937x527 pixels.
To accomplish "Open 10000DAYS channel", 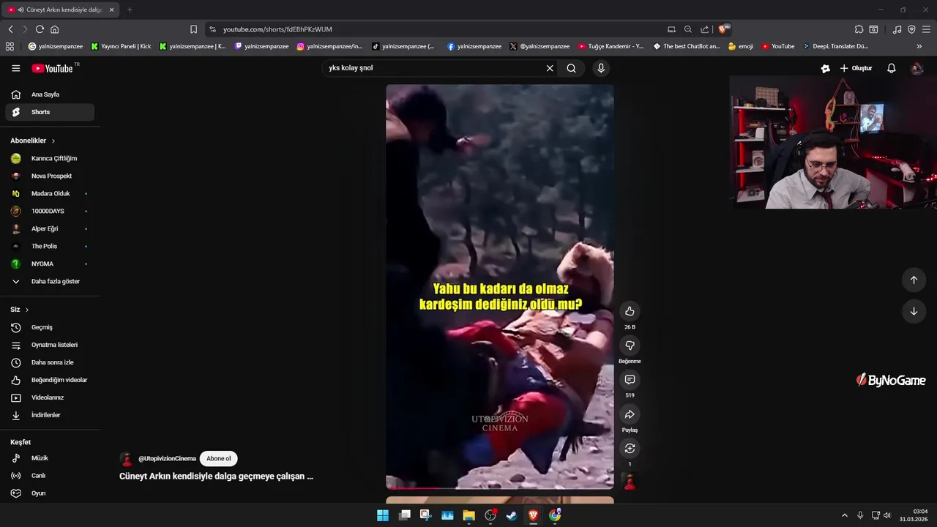I will point(50,211).
